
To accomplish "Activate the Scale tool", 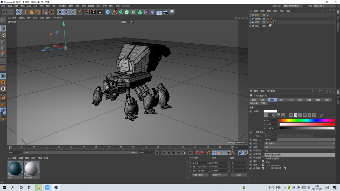I will click(x=32, y=12).
